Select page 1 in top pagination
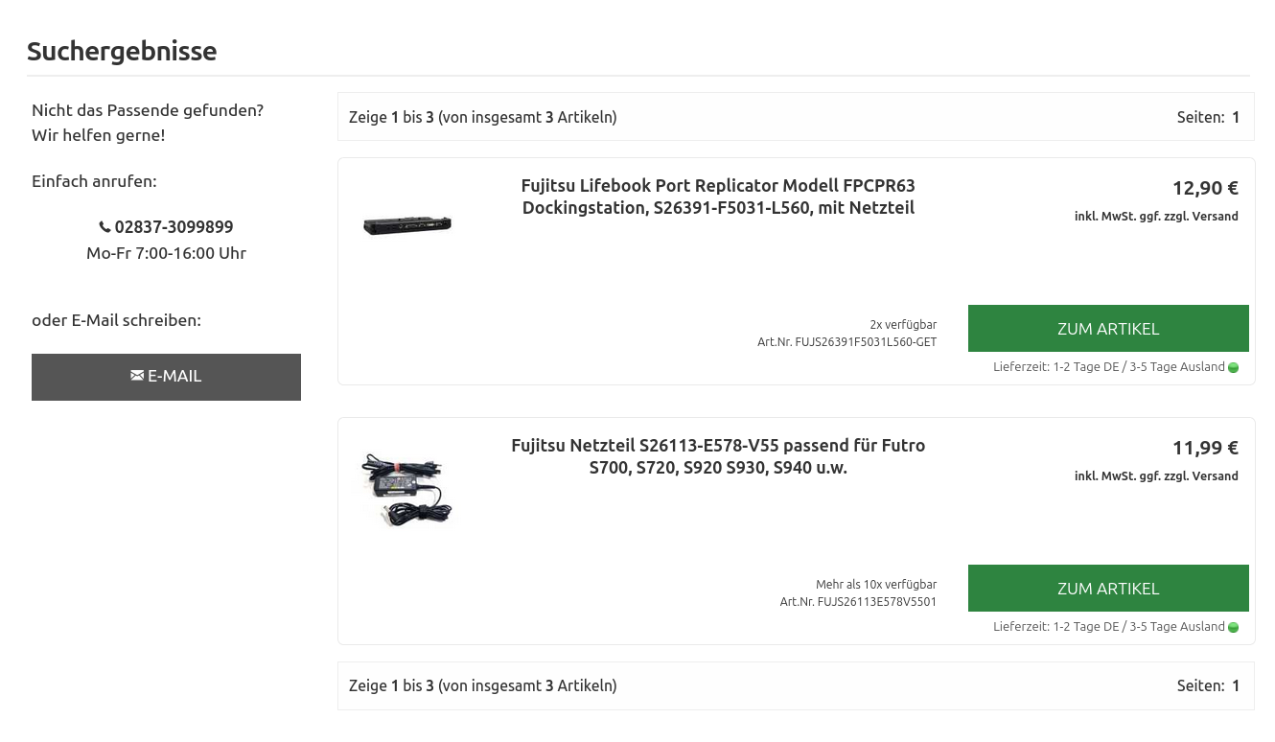 coord(1236,117)
